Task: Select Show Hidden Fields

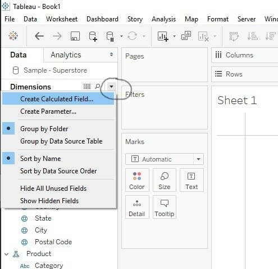Action: click(58, 201)
